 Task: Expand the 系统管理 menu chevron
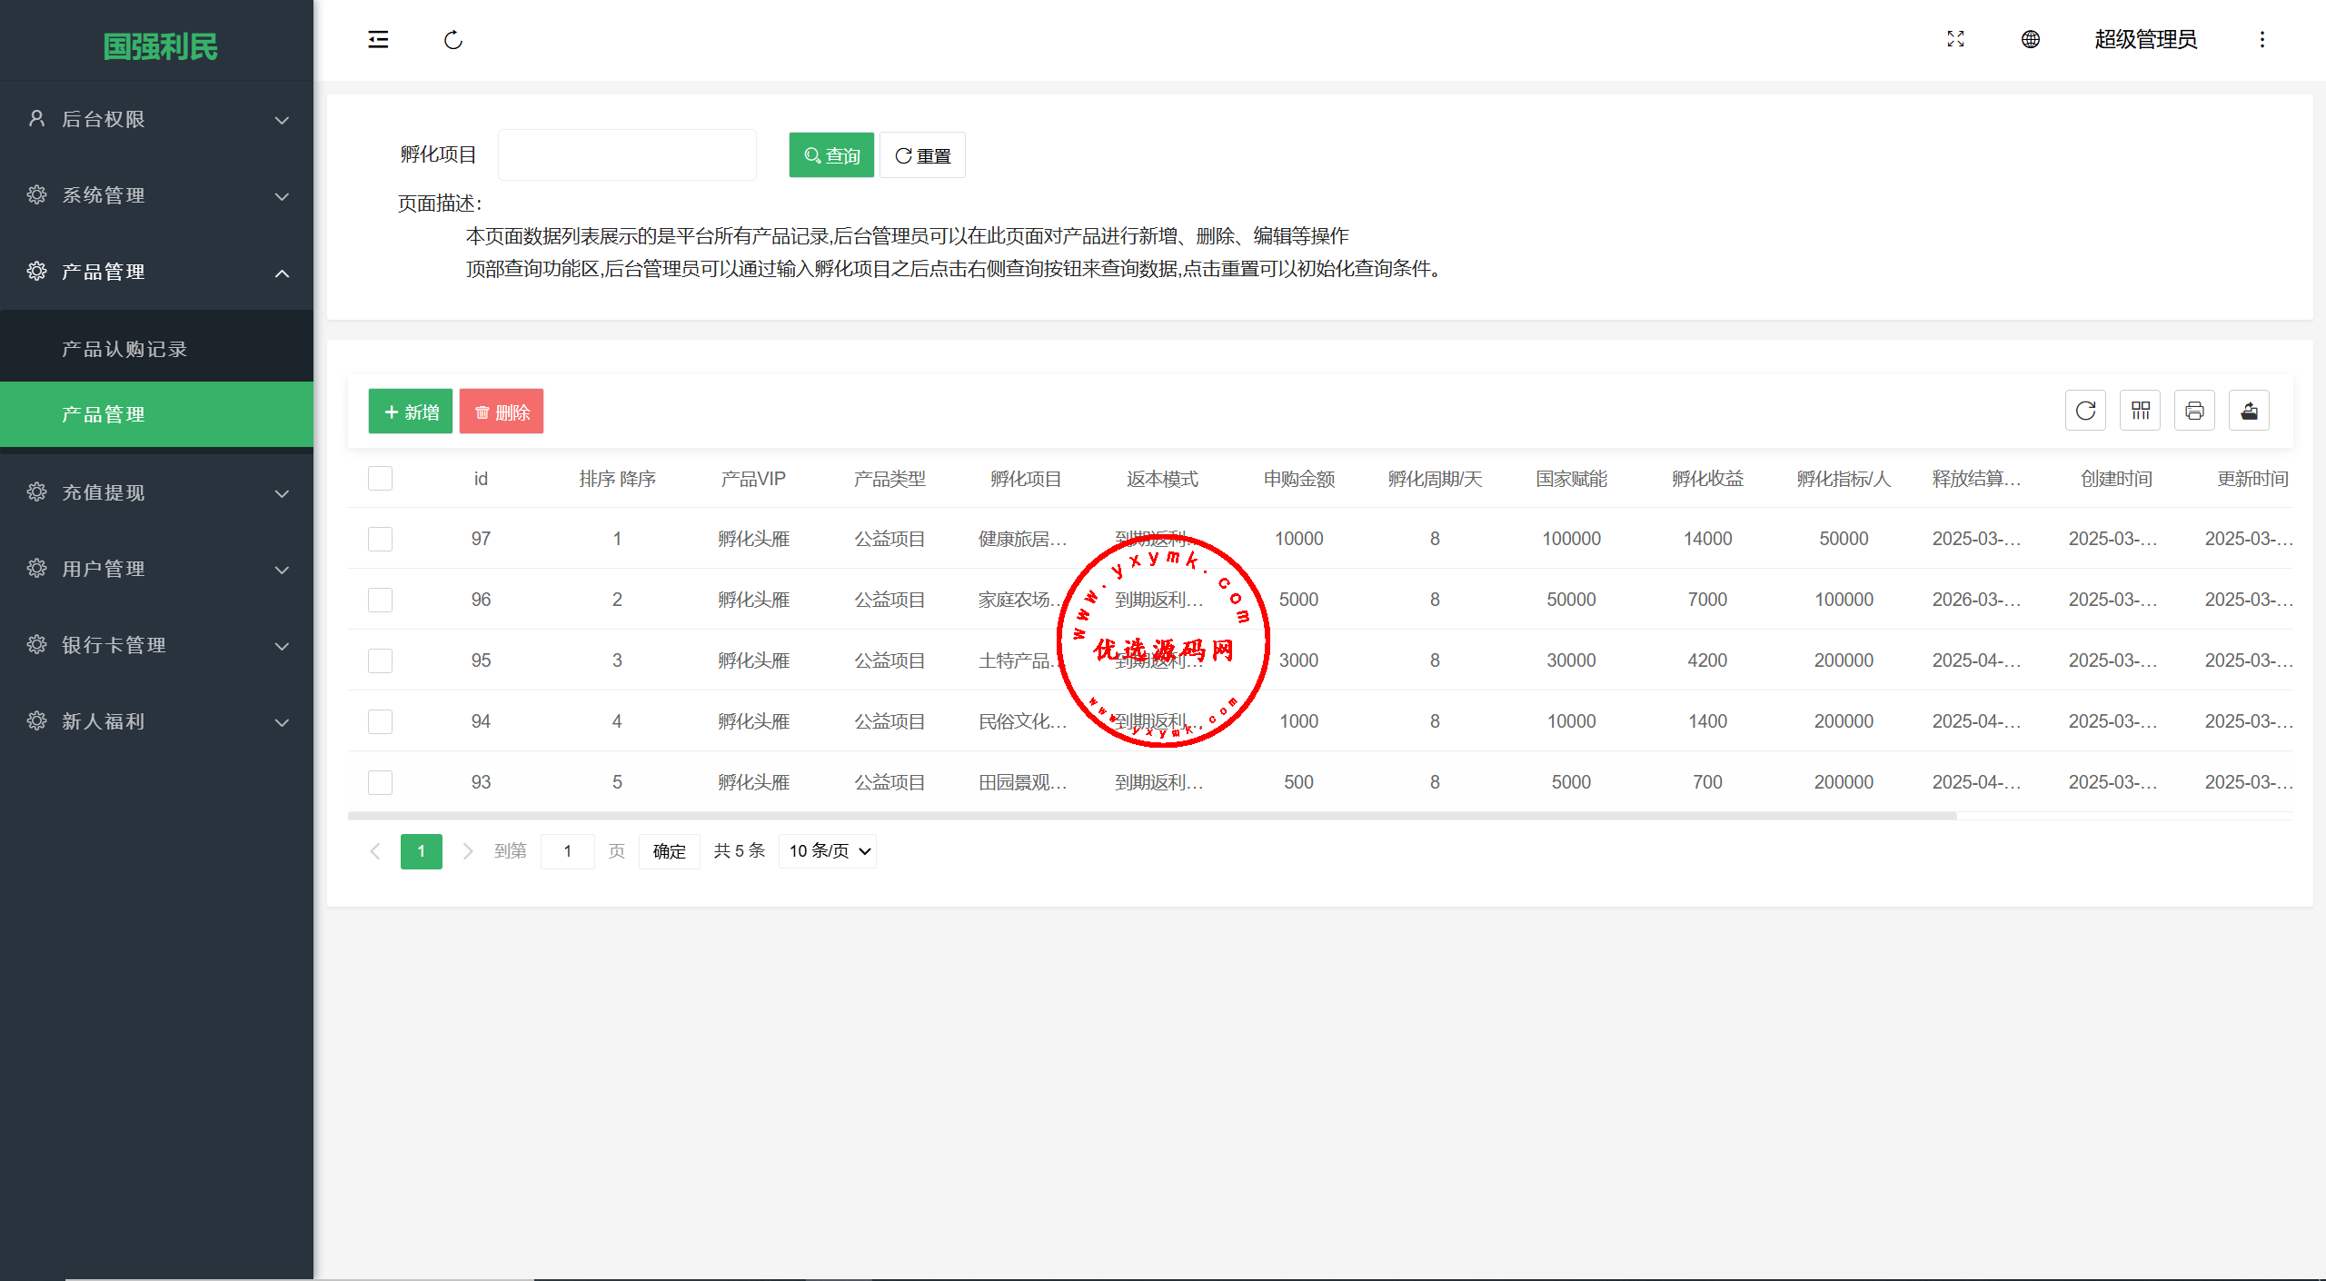pos(282,196)
